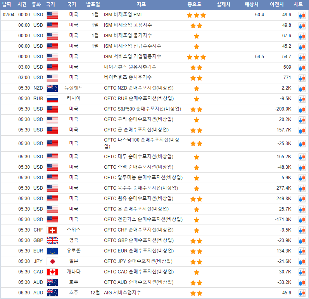Click the 차트 column header
The height and width of the screenshot is (299, 309).
(298, 5)
